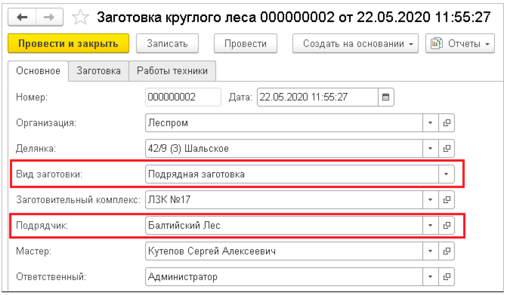Open the calendar picker for the date field
Image resolution: width=506 pixels, height=295 pixels.
(x=386, y=97)
